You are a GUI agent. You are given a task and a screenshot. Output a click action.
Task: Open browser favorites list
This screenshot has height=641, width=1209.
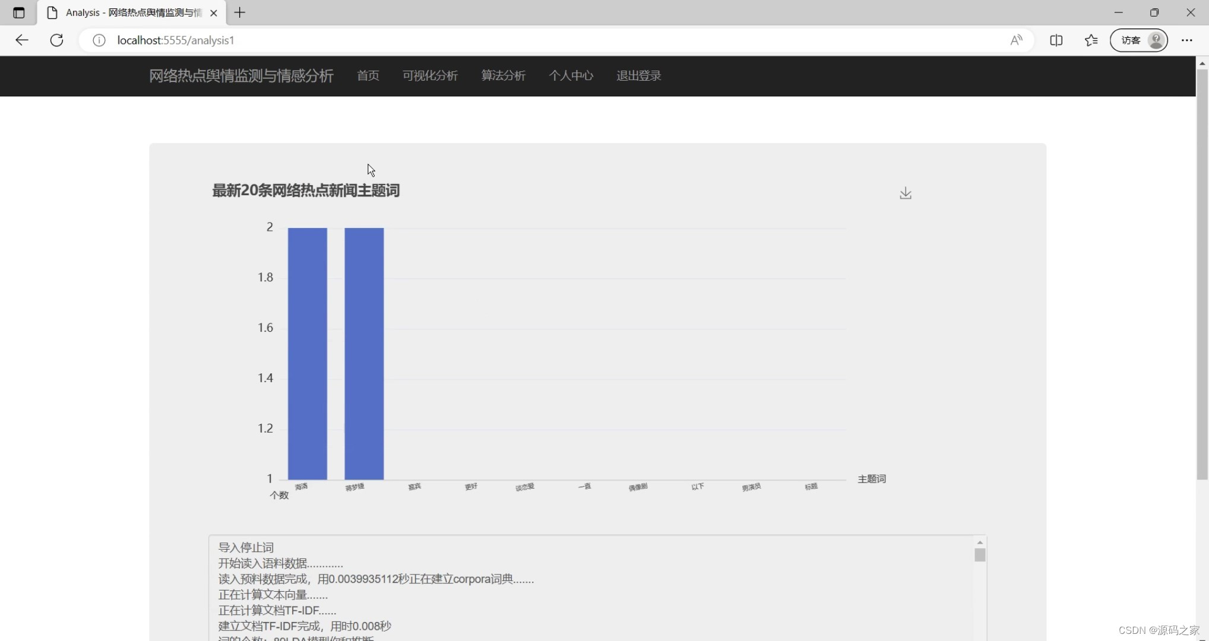point(1091,40)
